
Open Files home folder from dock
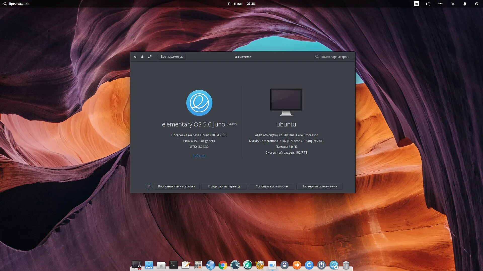(161, 265)
